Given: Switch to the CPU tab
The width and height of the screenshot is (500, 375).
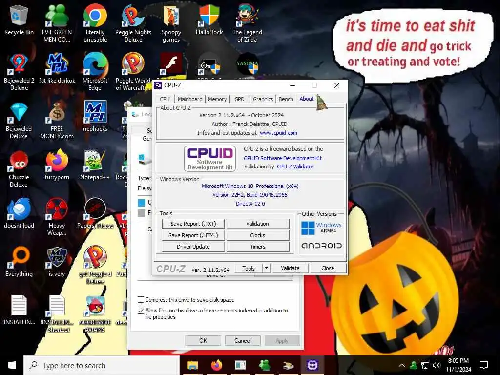Looking at the screenshot, I should (165, 99).
